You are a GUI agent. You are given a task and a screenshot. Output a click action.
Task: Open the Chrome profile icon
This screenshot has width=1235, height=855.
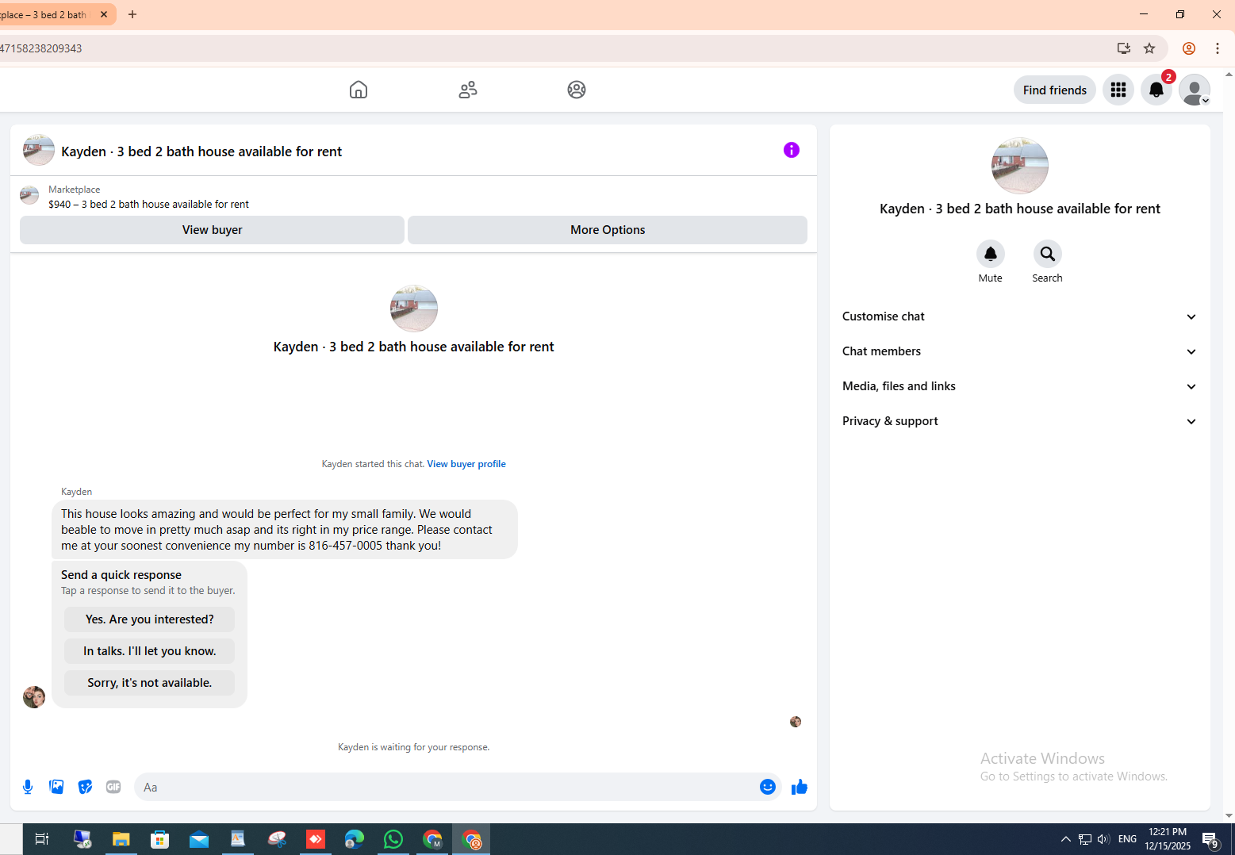click(x=1189, y=48)
